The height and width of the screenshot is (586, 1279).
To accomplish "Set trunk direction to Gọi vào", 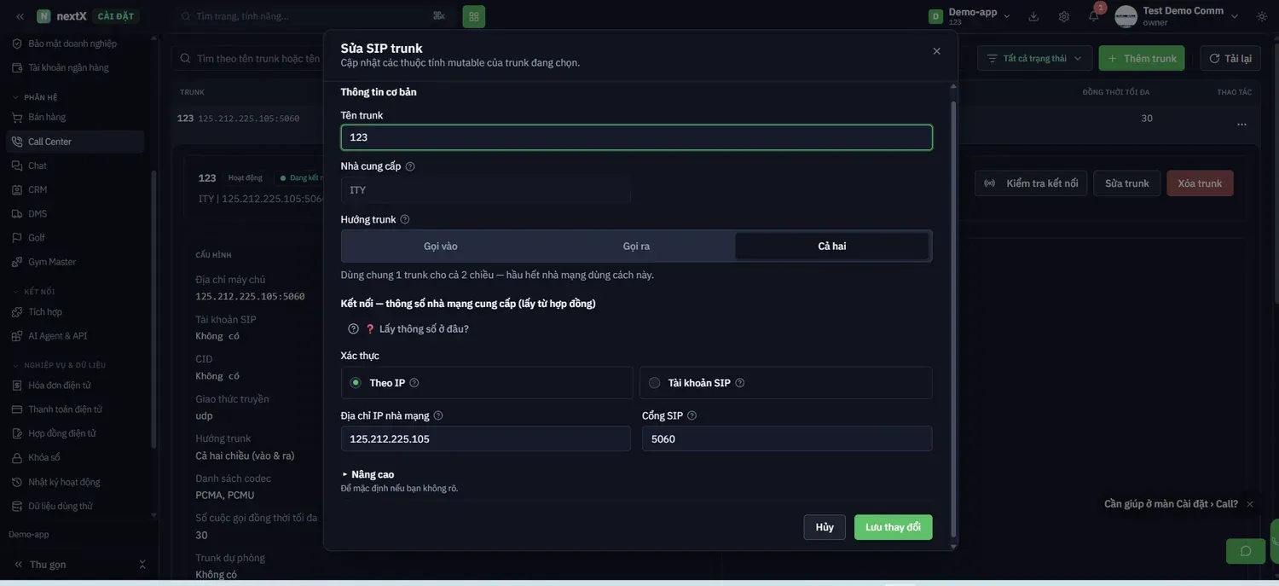I will point(441,247).
